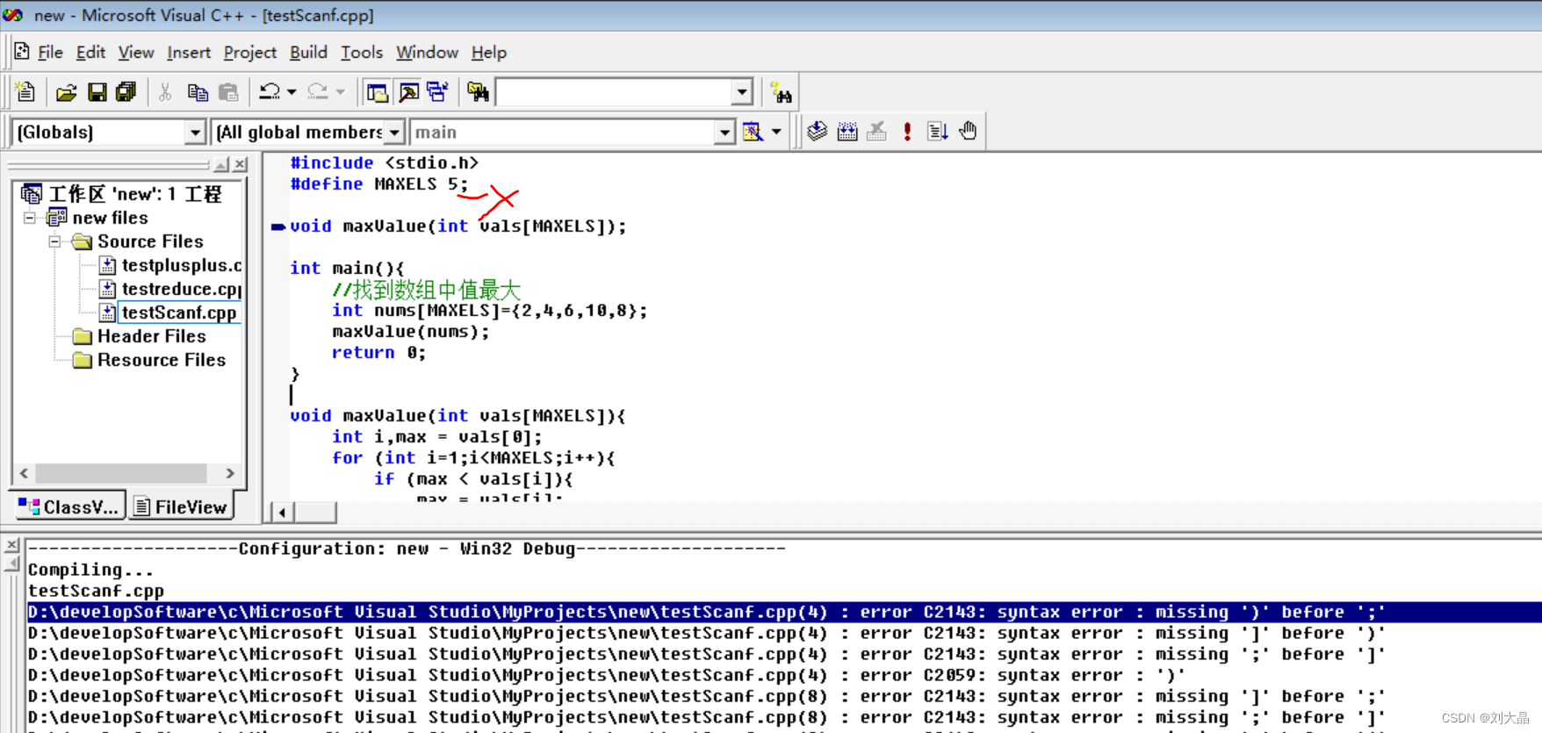Open the View menu

point(136,53)
